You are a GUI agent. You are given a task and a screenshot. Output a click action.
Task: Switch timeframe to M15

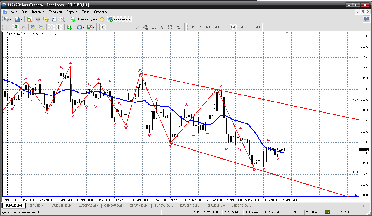(209, 27)
